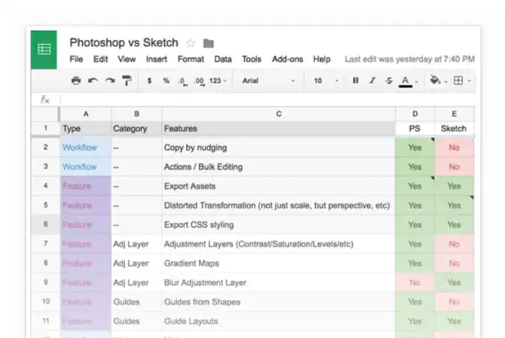Viewport: 505px width, 338px height.
Task: Click the Print icon
Action: pyautogui.click(x=76, y=80)
